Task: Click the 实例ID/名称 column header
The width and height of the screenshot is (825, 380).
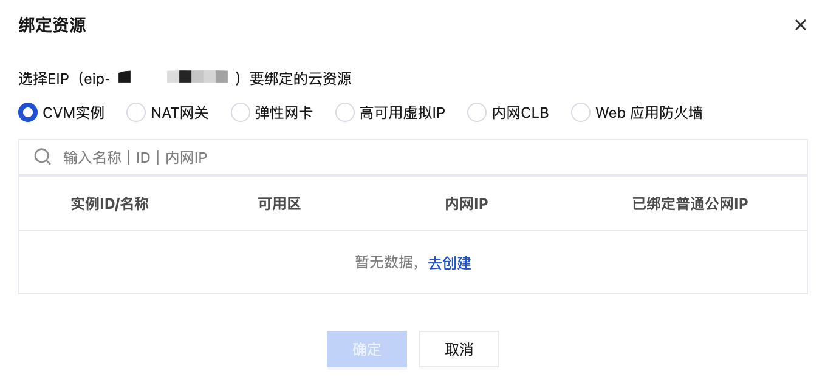Action: (x=109, y=204)
